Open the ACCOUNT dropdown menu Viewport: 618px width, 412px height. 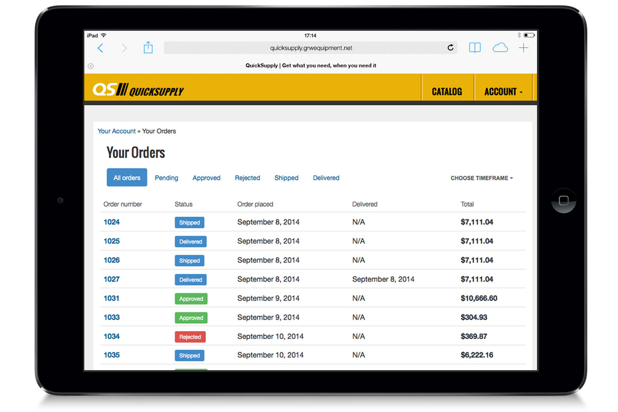pos(504,91)
